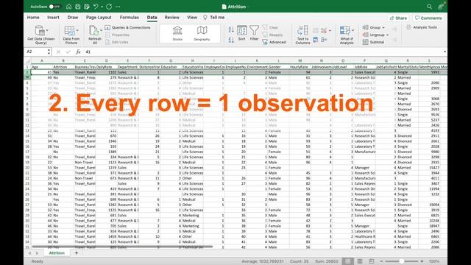Click the JobRole header cell
The width and height of the screenshot is (471, 265).
coord(364,67)
